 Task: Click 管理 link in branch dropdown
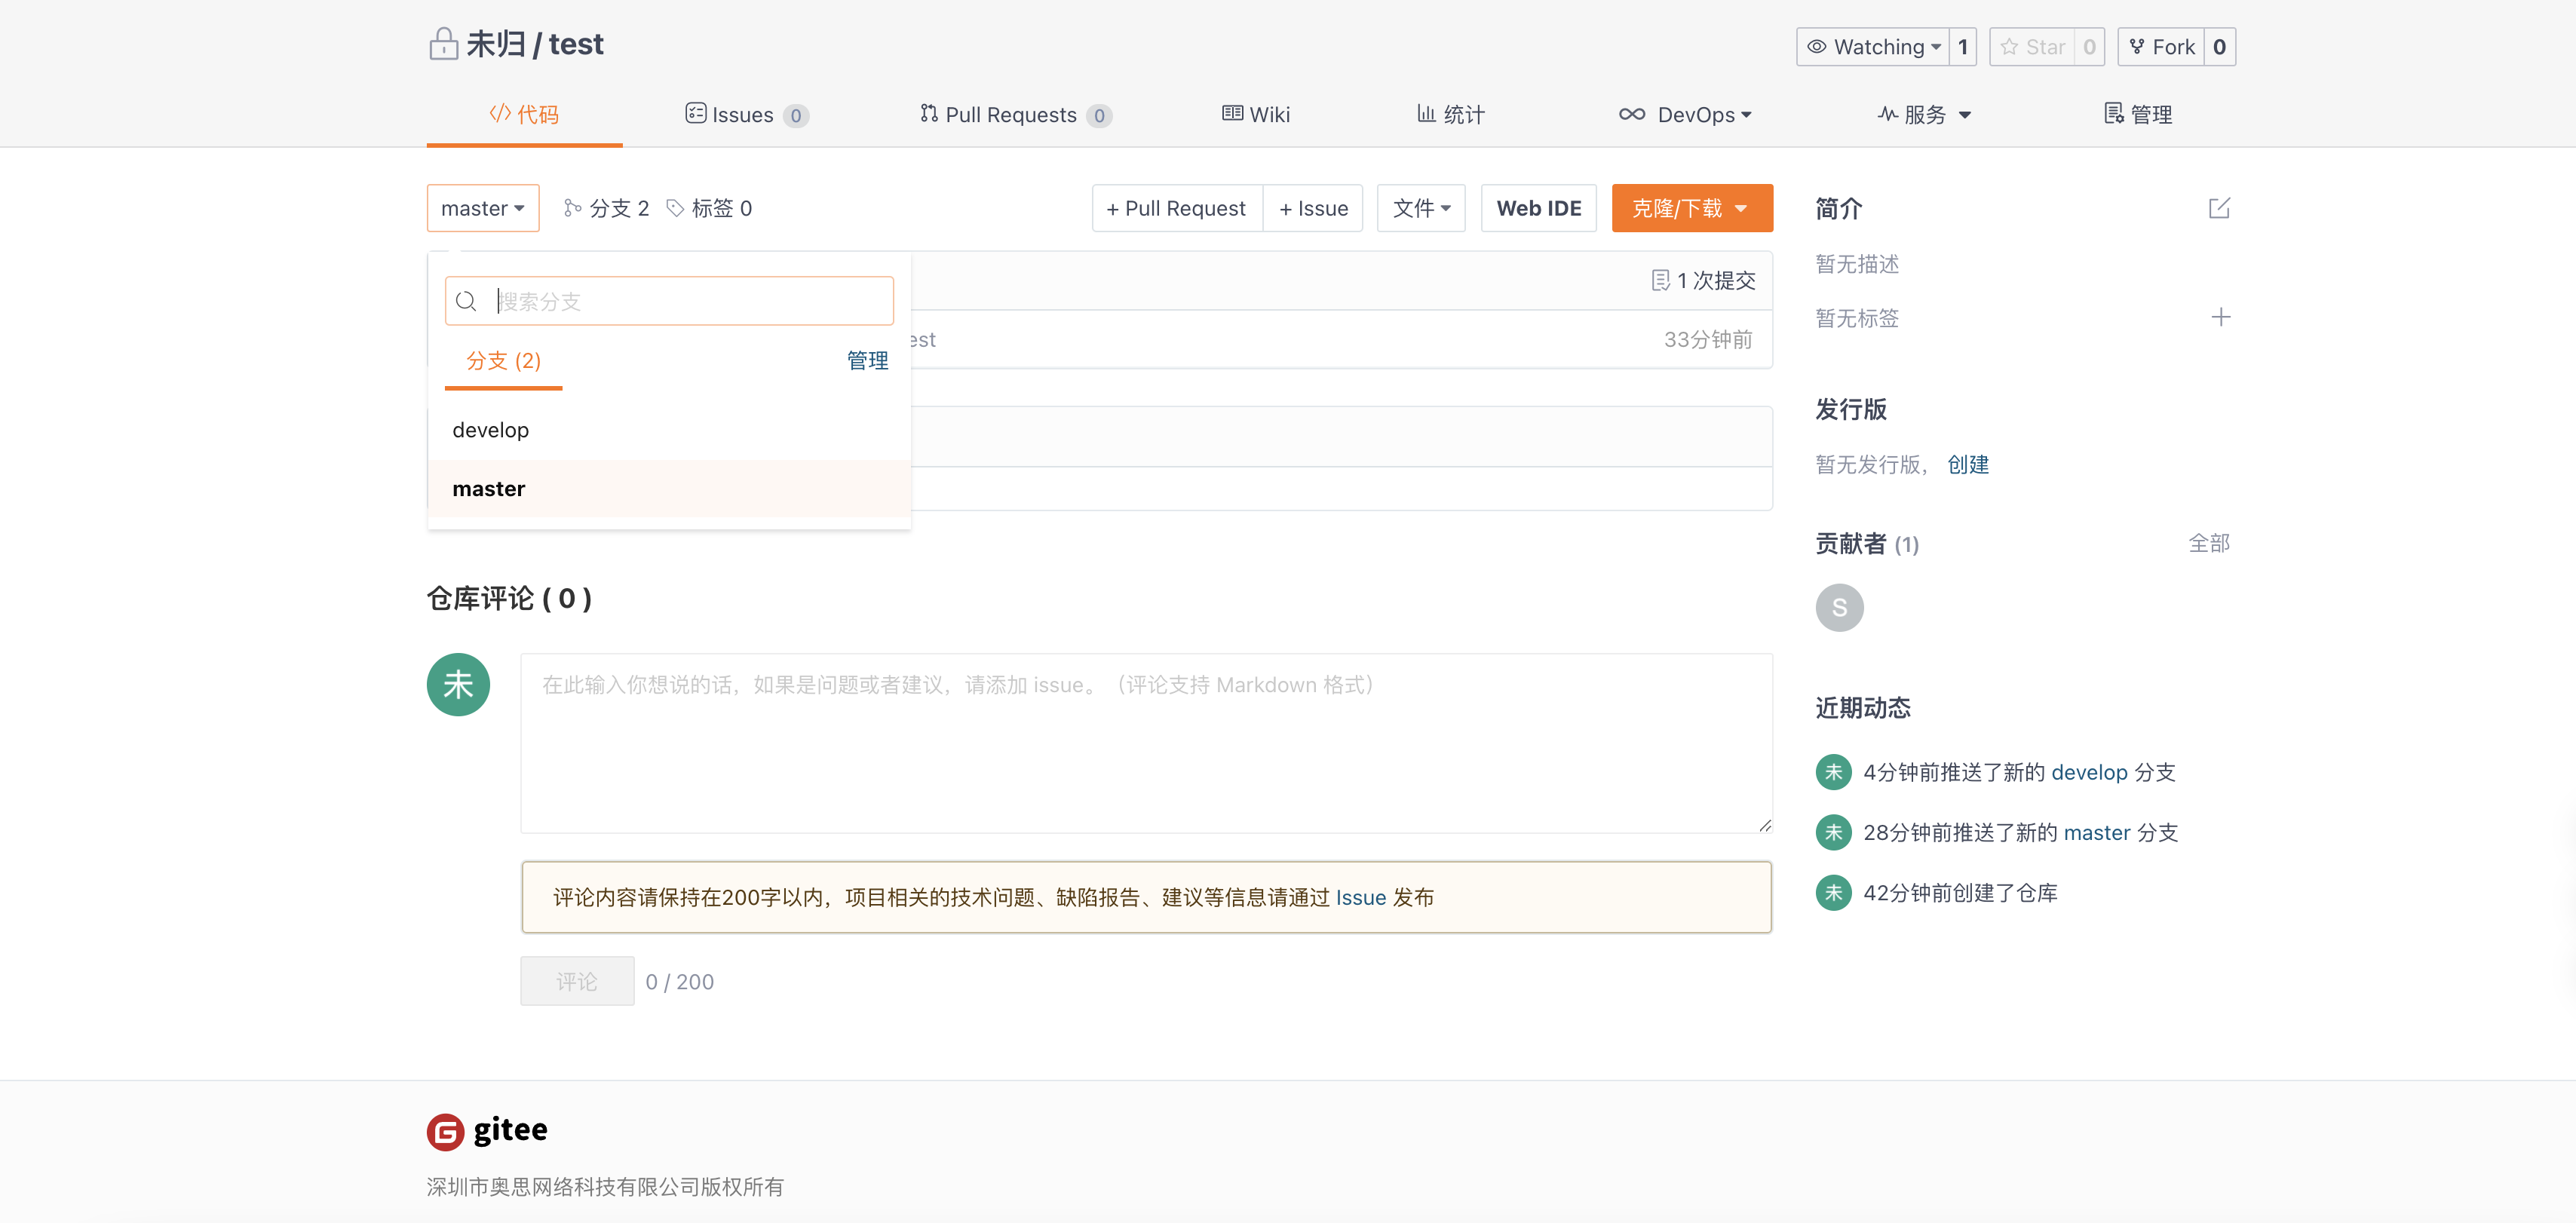[867, 361]
